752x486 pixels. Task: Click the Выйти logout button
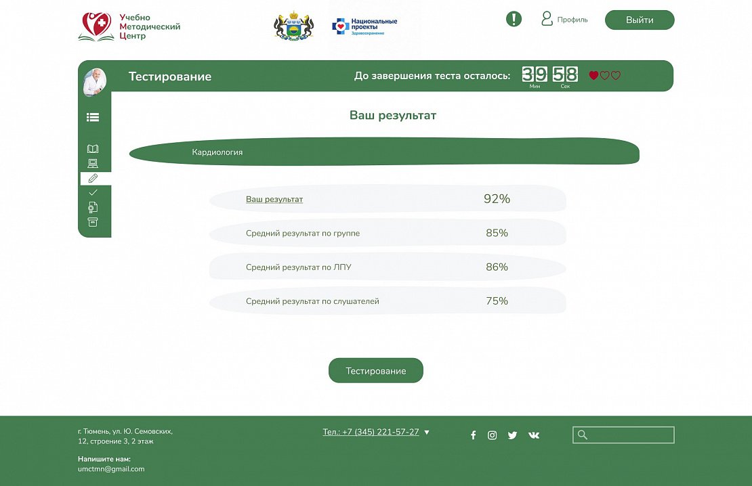[x=640, y=20]
